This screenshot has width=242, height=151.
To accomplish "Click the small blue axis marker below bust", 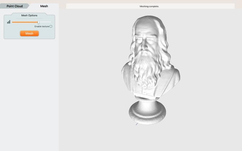I will (137, 124).
